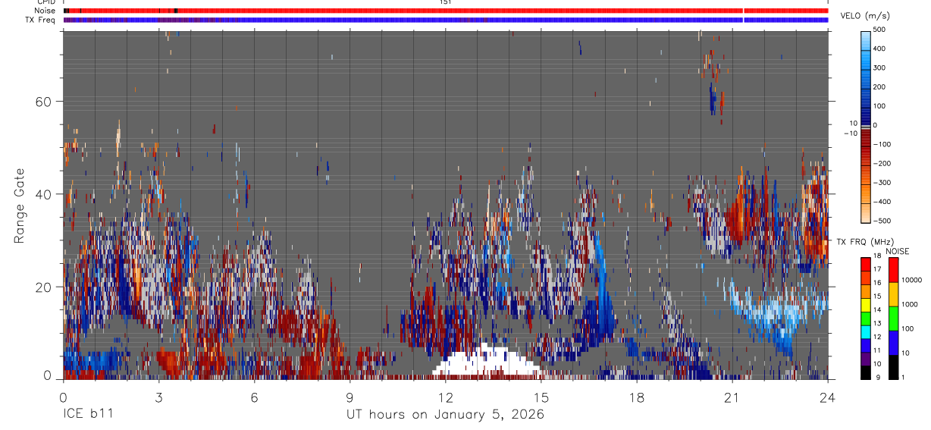Screen dimensions: 931x430
Task: Click the '-500' velocity scale value
Action: 881,221
